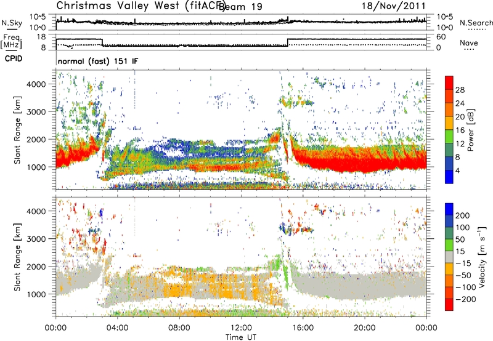The image size is (493, 341).
Task: Click the '18' frequency axis value
Action: [x=41, y=37]
